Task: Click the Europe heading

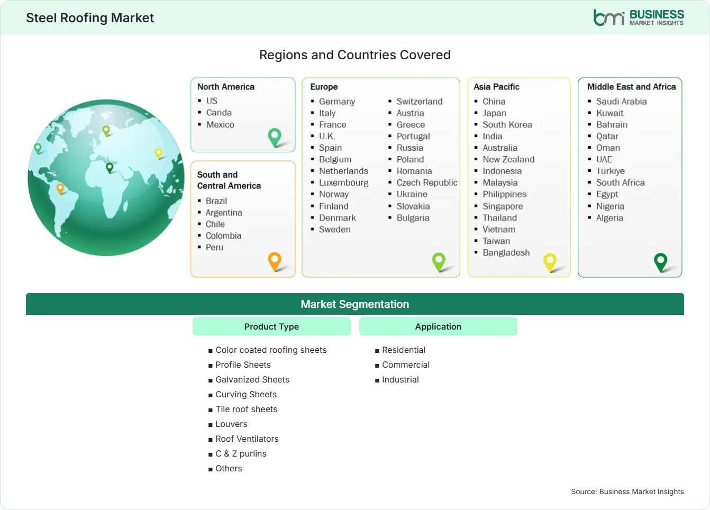Action: 324,87
